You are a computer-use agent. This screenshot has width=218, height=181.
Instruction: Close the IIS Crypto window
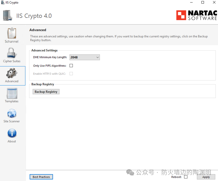tap(214, 3)
